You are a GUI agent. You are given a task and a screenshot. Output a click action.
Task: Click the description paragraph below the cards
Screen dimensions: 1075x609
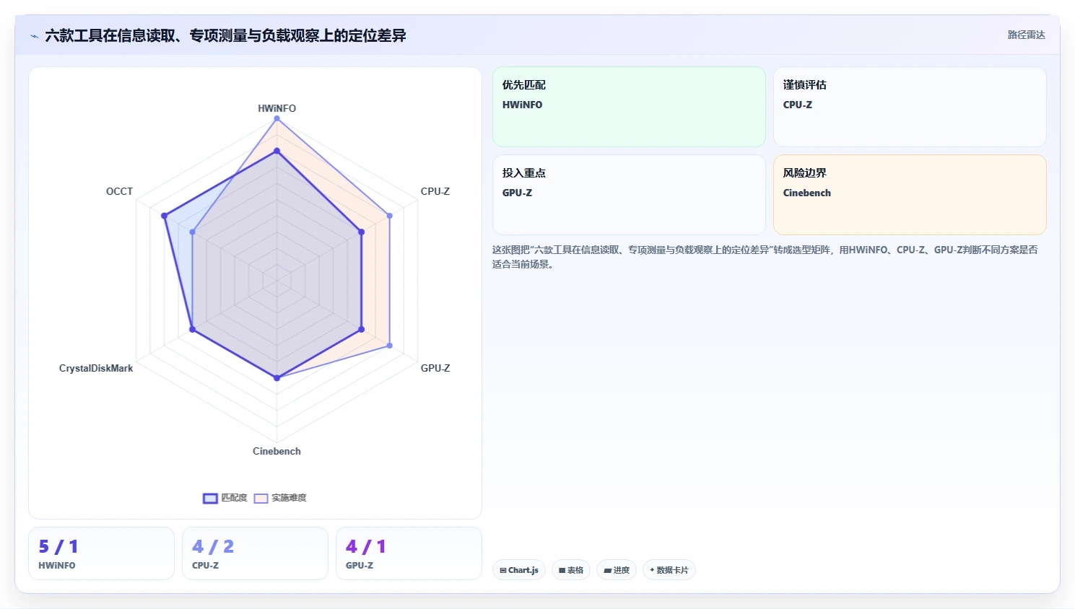pyautogui.click(x=765, y=257)
